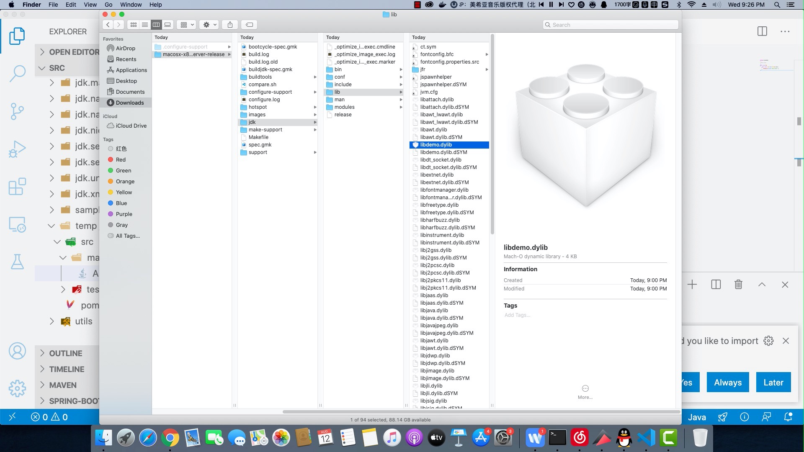Select jvm.cfg file
Viewport: 804px width, 452px height.
pos(429,92)
